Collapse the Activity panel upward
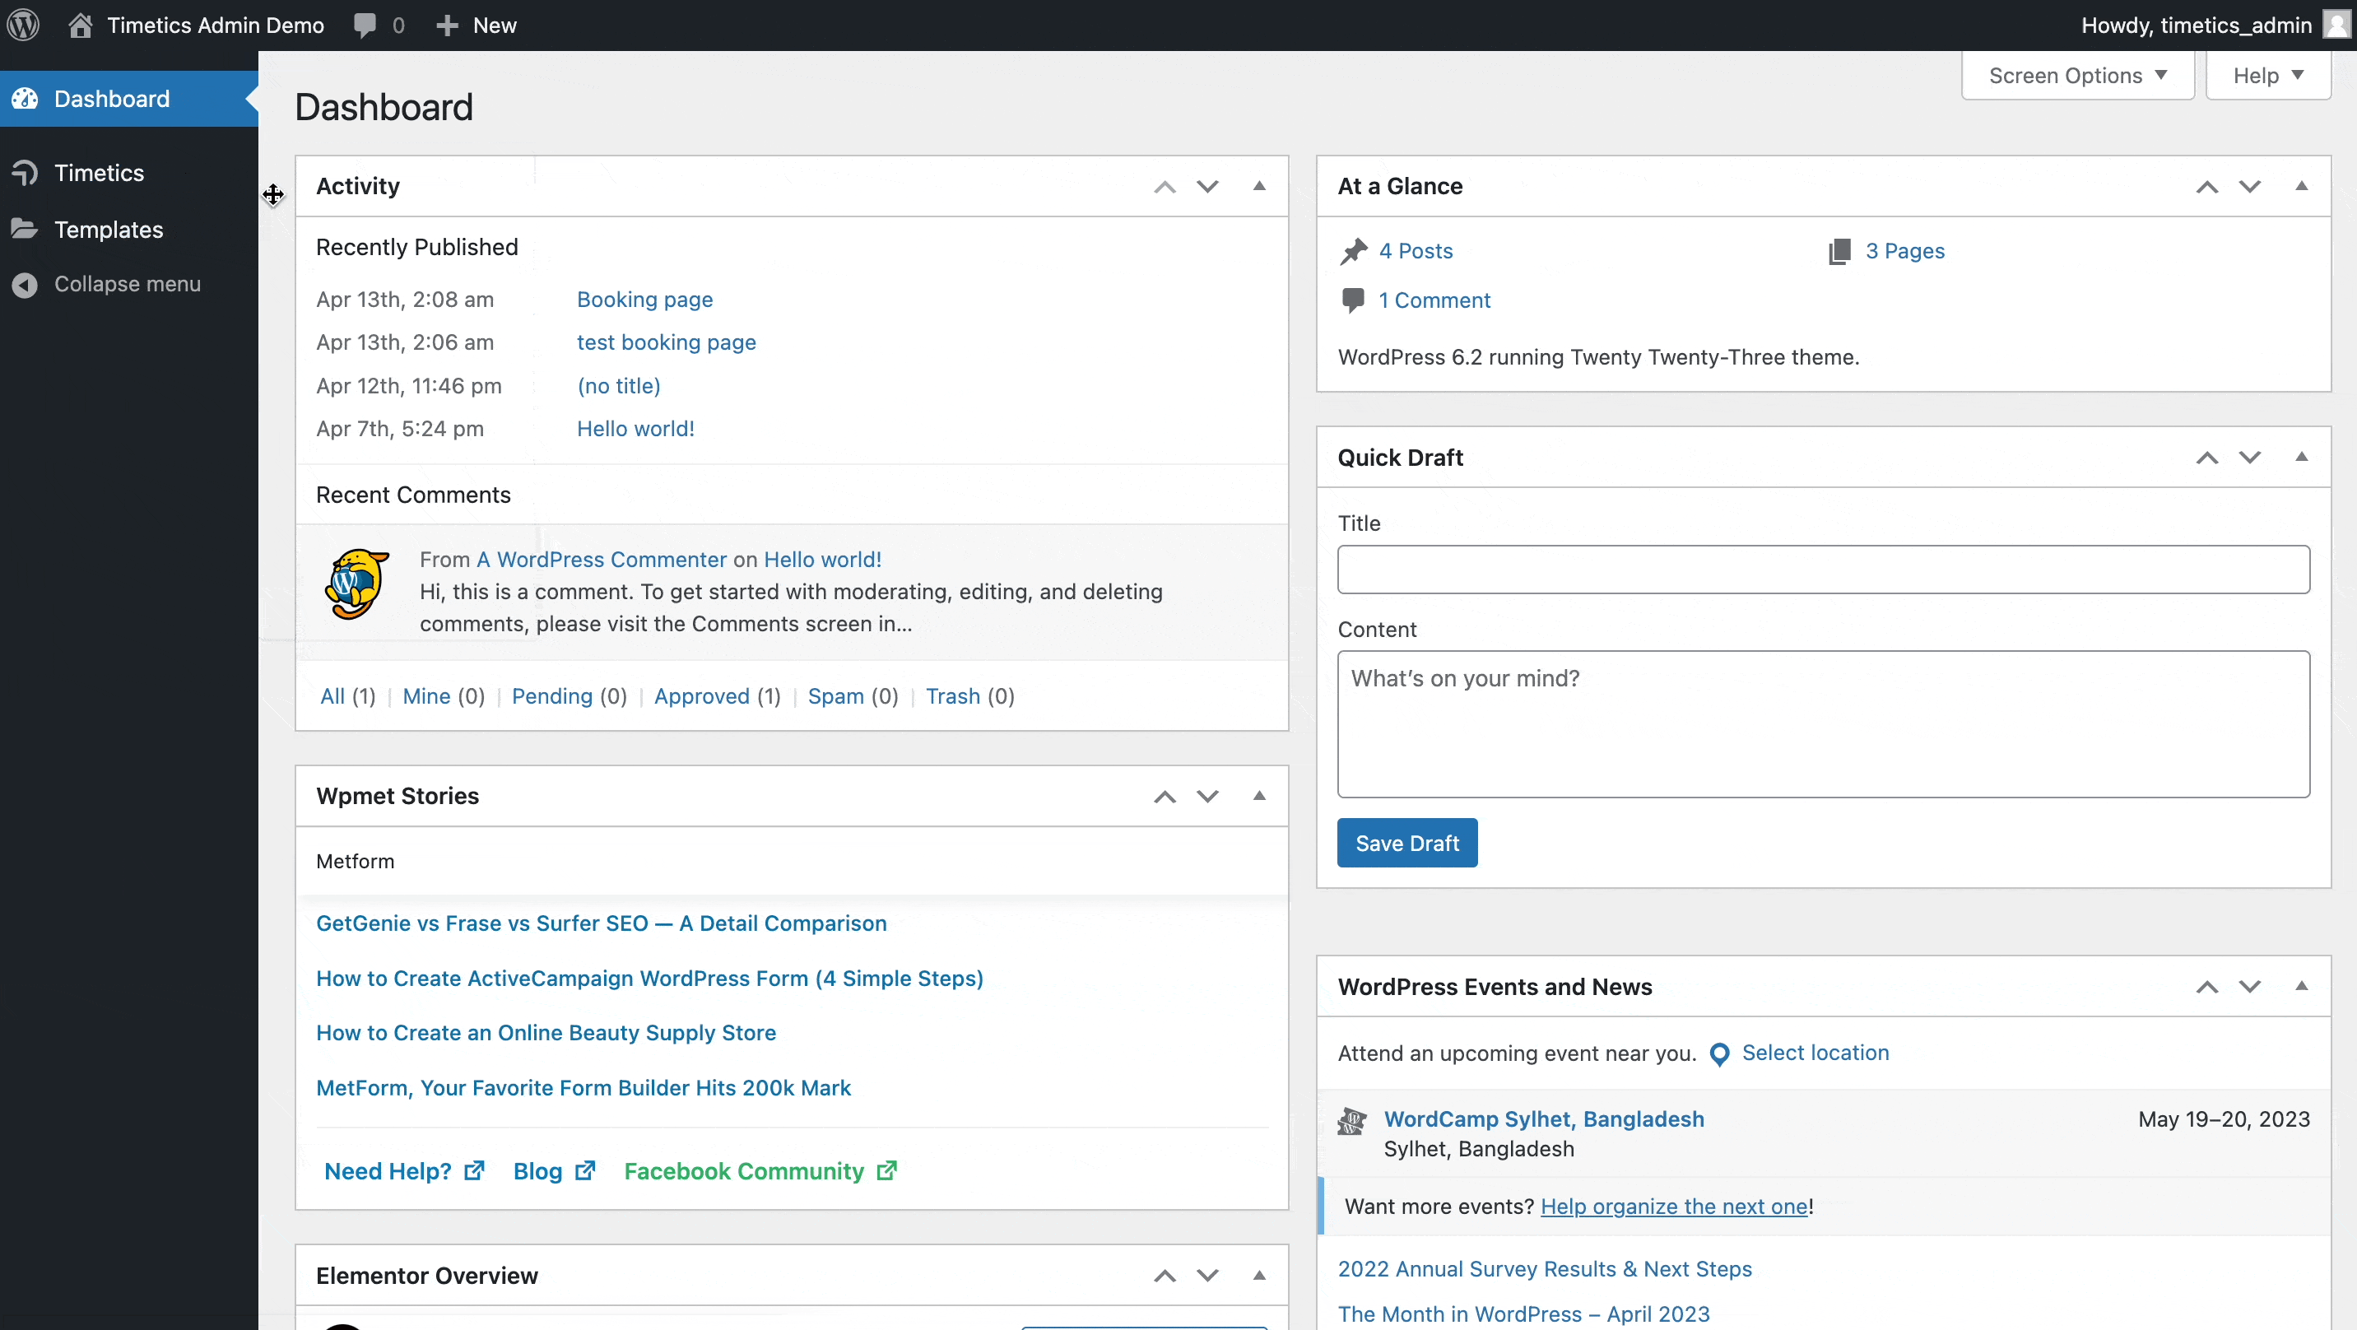 pos(1259,184)
